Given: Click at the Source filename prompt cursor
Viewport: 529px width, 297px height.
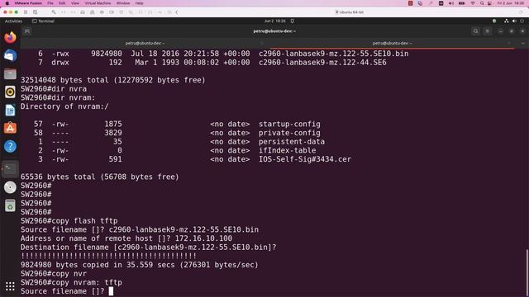Looking at the screenshot, I should click(111, 291).
